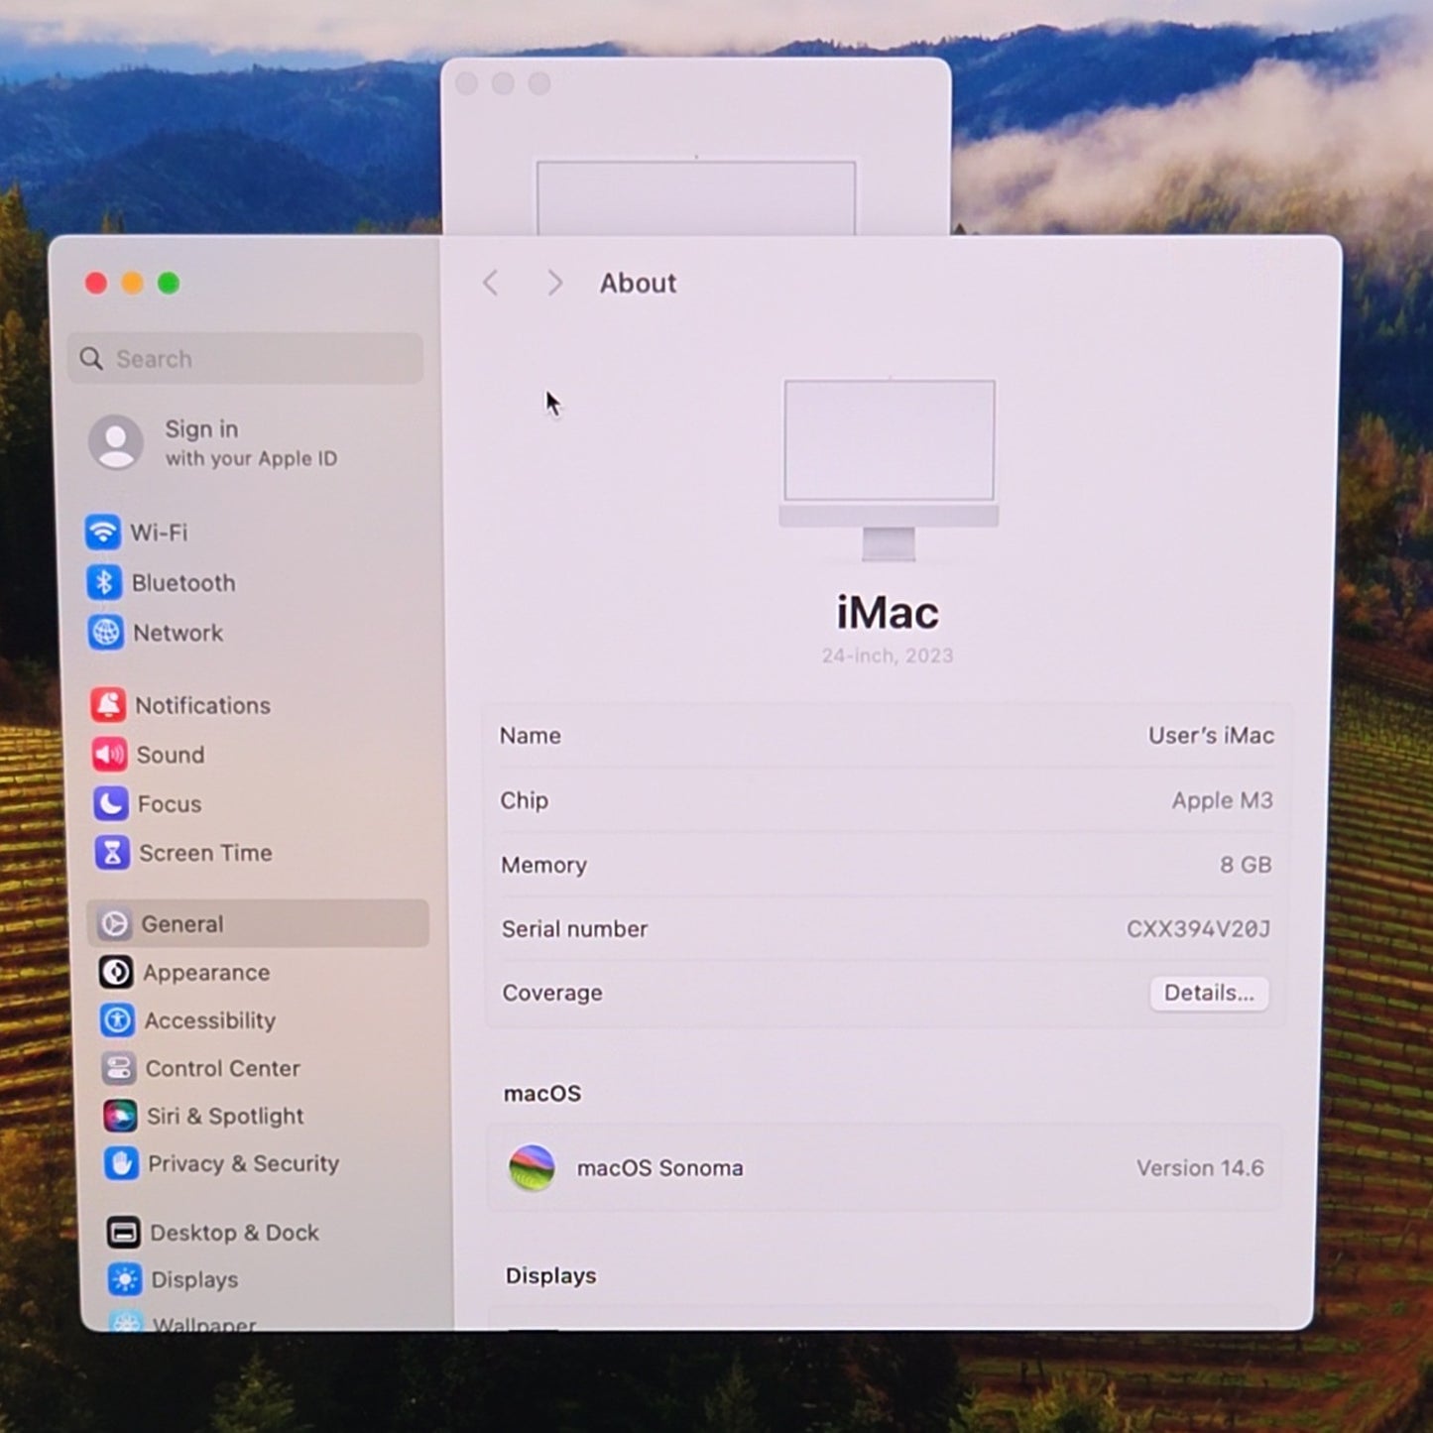Click the Apple M3 chip value

[1222, 800]
